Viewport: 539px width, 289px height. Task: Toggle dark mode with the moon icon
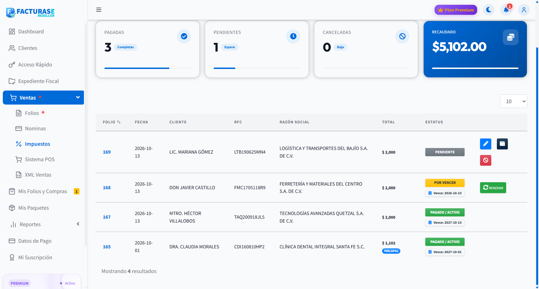[x=489, y=10]
